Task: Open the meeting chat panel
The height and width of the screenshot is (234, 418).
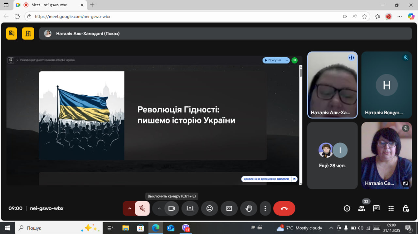Action: click(376, 209)
